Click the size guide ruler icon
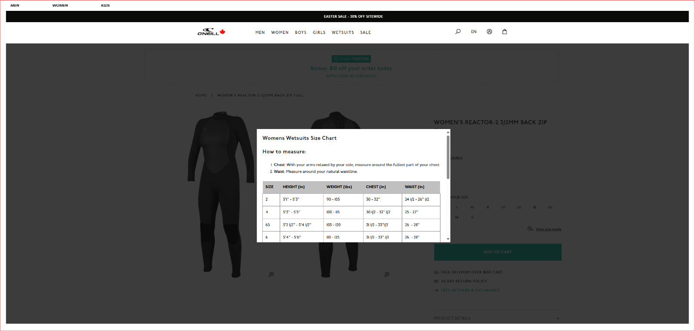Screen dimensions: 695x331 tap(530, 228)
